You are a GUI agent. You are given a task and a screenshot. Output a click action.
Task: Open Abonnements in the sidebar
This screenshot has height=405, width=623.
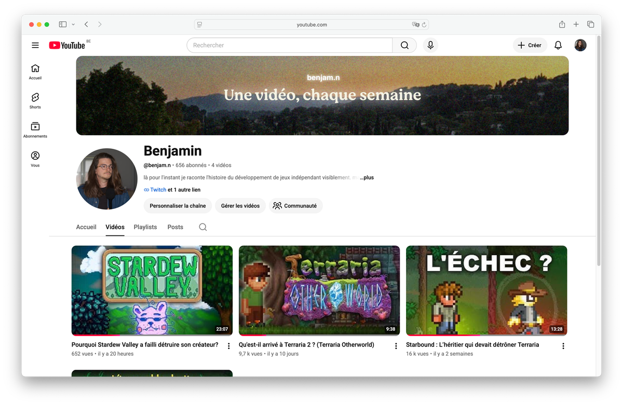coord(35,130)
